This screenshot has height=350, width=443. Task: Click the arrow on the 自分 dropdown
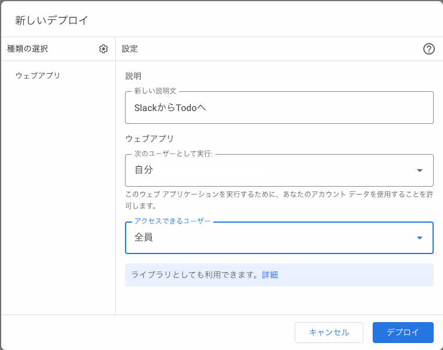tap(420, 170)
